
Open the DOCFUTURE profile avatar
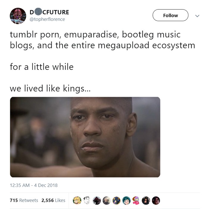tap(18, 16)
